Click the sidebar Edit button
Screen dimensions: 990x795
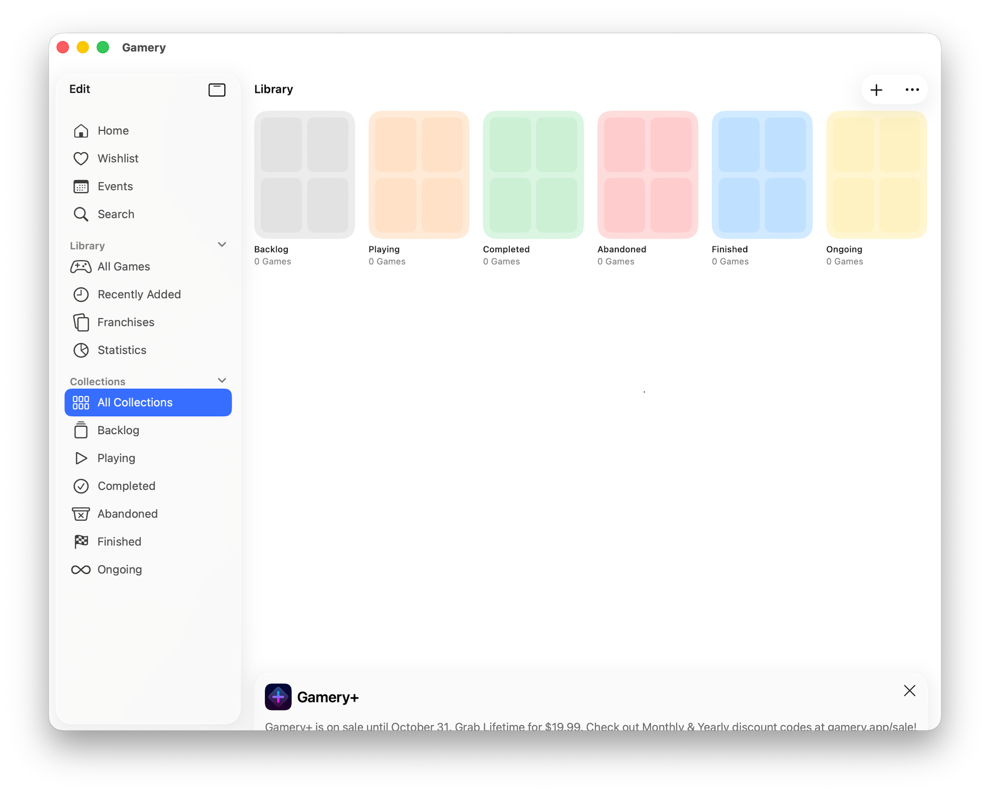[x=80, y=89]
